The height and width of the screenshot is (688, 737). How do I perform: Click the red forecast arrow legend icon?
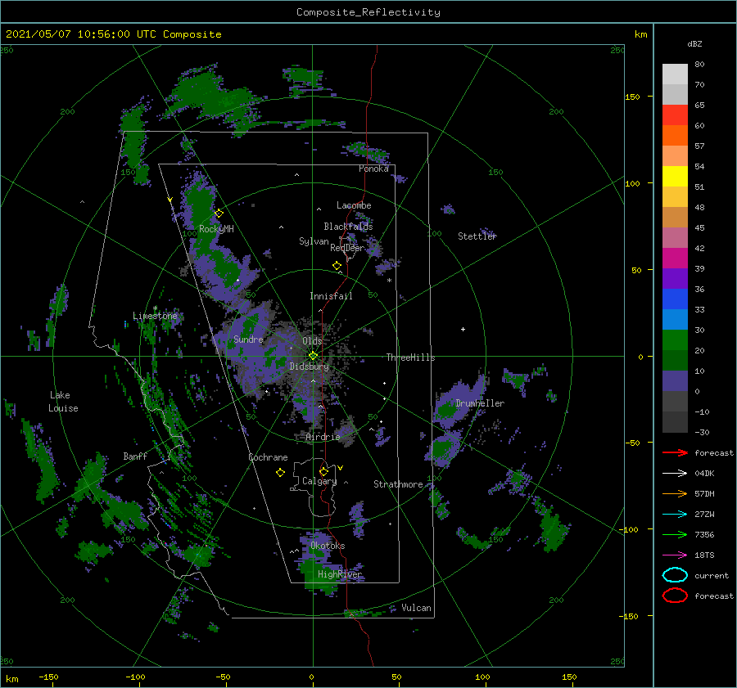pos(675,452)
